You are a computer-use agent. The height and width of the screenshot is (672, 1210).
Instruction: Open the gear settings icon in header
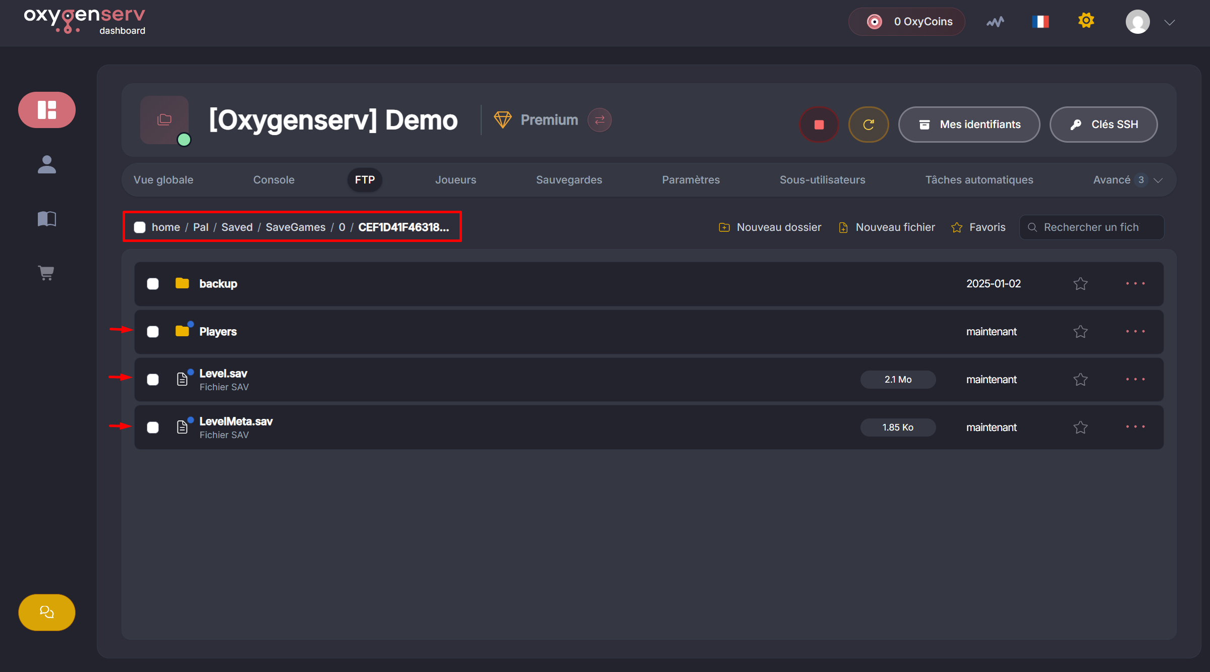pyautogui.click(x=1086, y=21)
